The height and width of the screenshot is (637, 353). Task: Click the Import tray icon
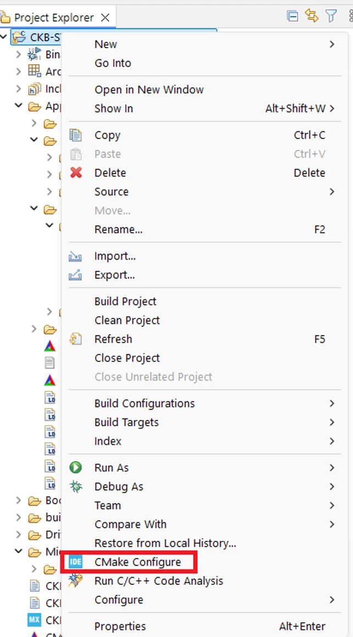click(x=76, y=256)
